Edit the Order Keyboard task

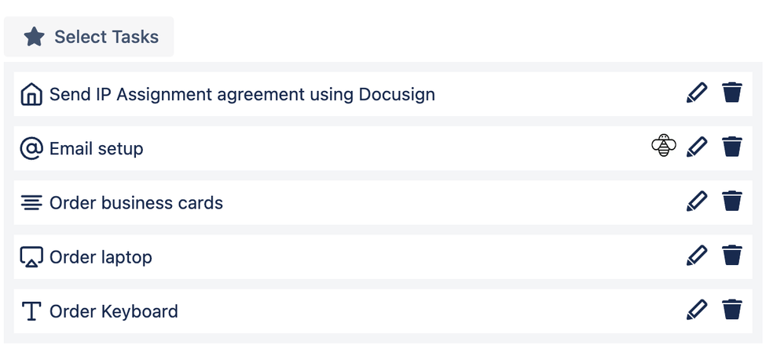pos(697,310)
